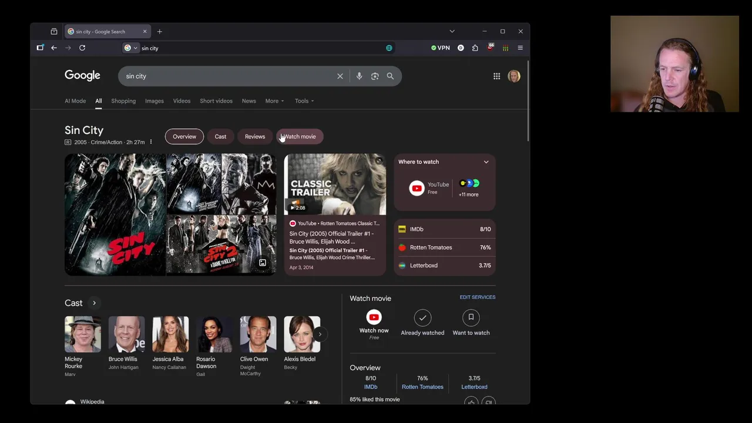Open the three-dot menu beside movie runtime

(x=150, y=142)
